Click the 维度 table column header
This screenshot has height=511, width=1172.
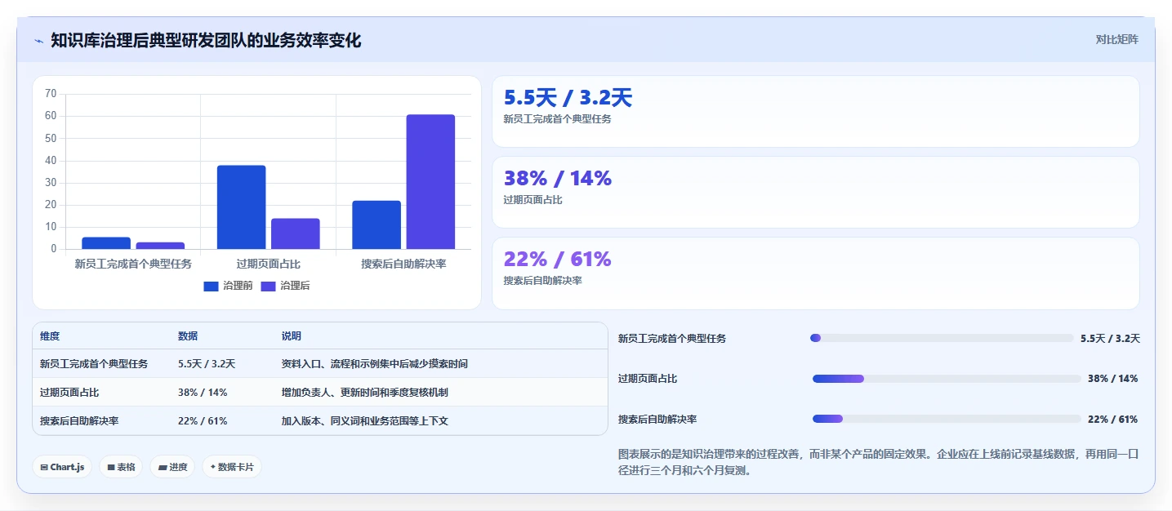tap(50, 336)
